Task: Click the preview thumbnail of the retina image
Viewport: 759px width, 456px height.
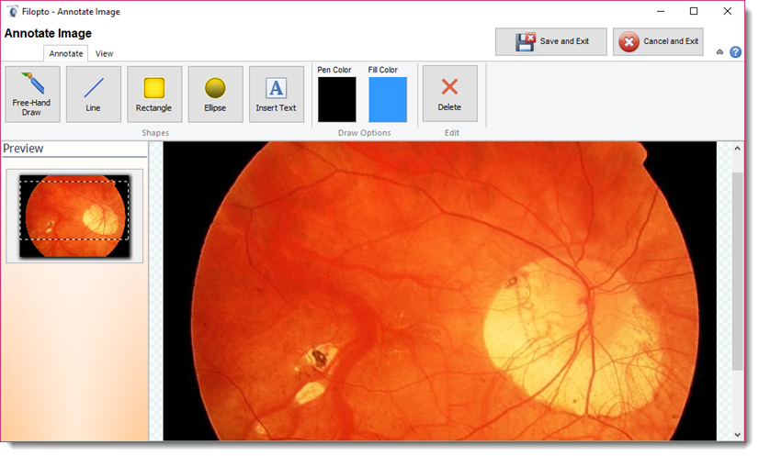Action: coord(74,216)
